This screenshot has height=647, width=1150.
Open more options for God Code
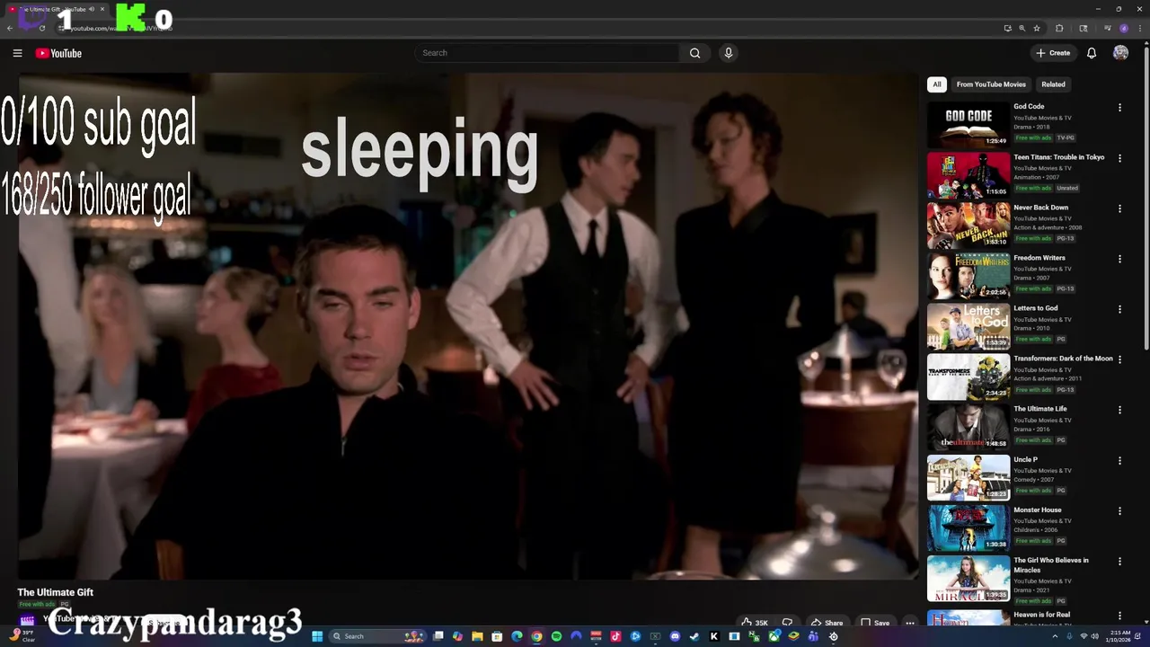(1119, 108)
